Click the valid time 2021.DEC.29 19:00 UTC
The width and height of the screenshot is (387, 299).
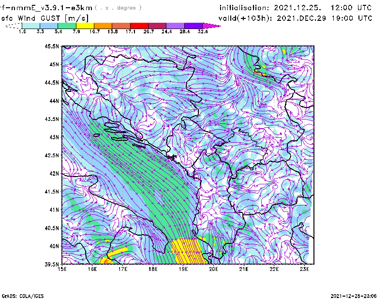324,18
